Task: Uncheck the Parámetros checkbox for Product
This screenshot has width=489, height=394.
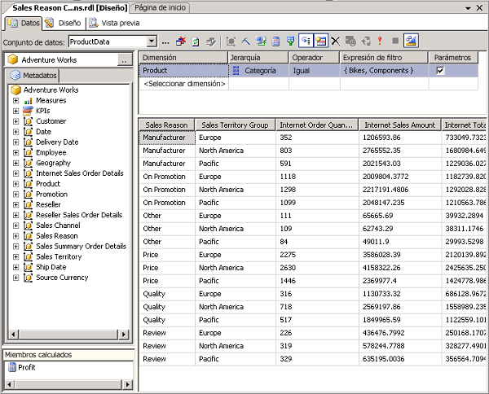Action: click(x=441, y=71)
